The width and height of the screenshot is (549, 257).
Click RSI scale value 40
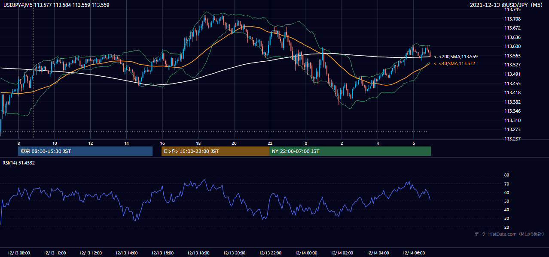tap(507, 210)
